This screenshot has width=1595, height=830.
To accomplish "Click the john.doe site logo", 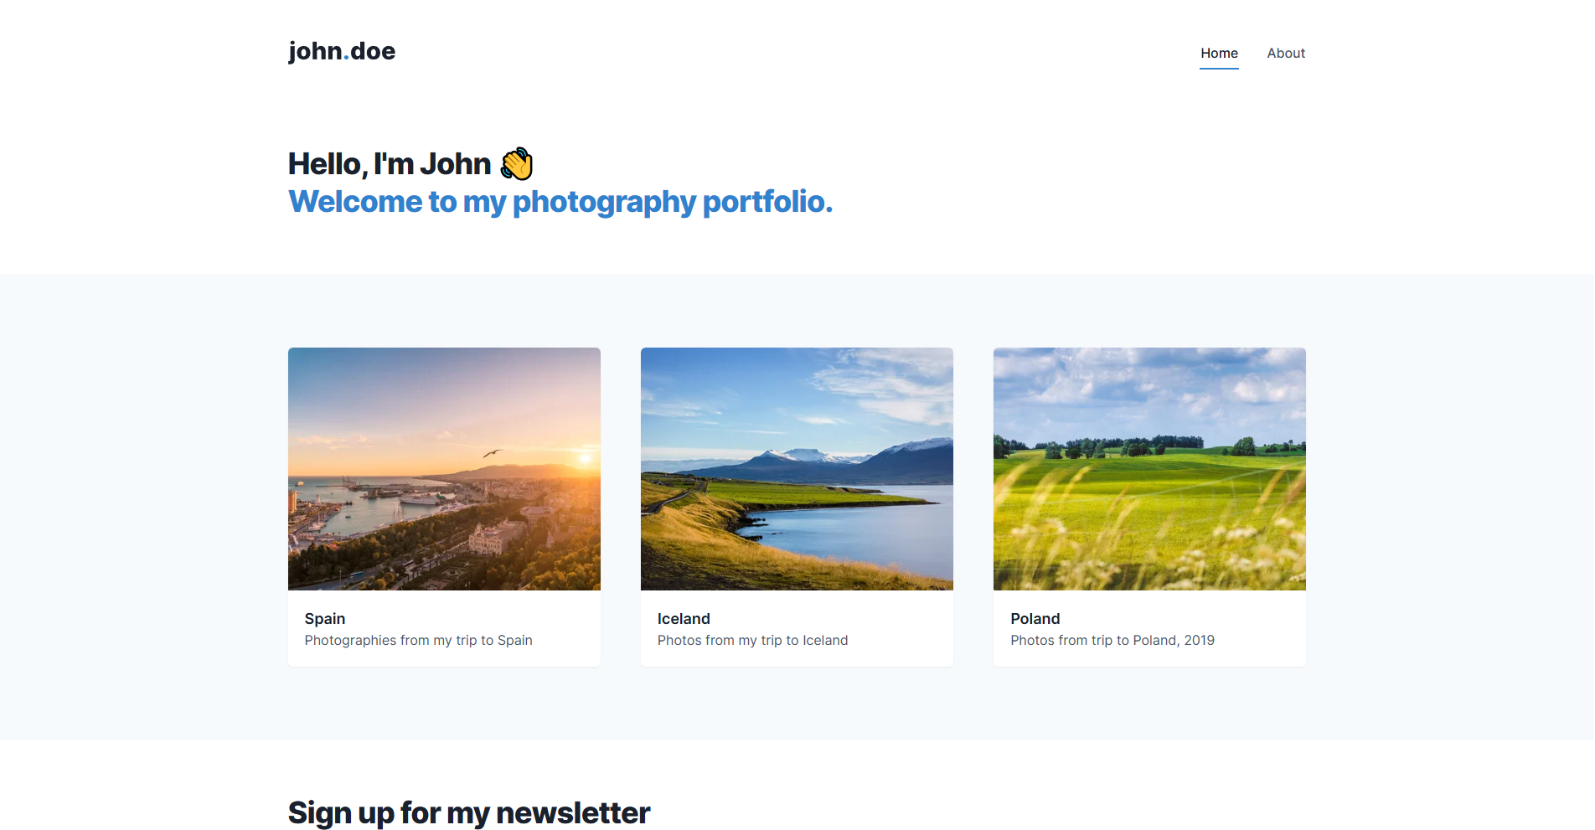I will [x=342, y=51].
